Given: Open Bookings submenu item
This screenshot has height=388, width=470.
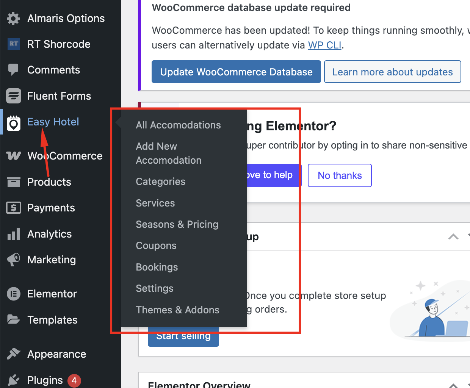Looking at the screenshot, I should tap(157, 267).
